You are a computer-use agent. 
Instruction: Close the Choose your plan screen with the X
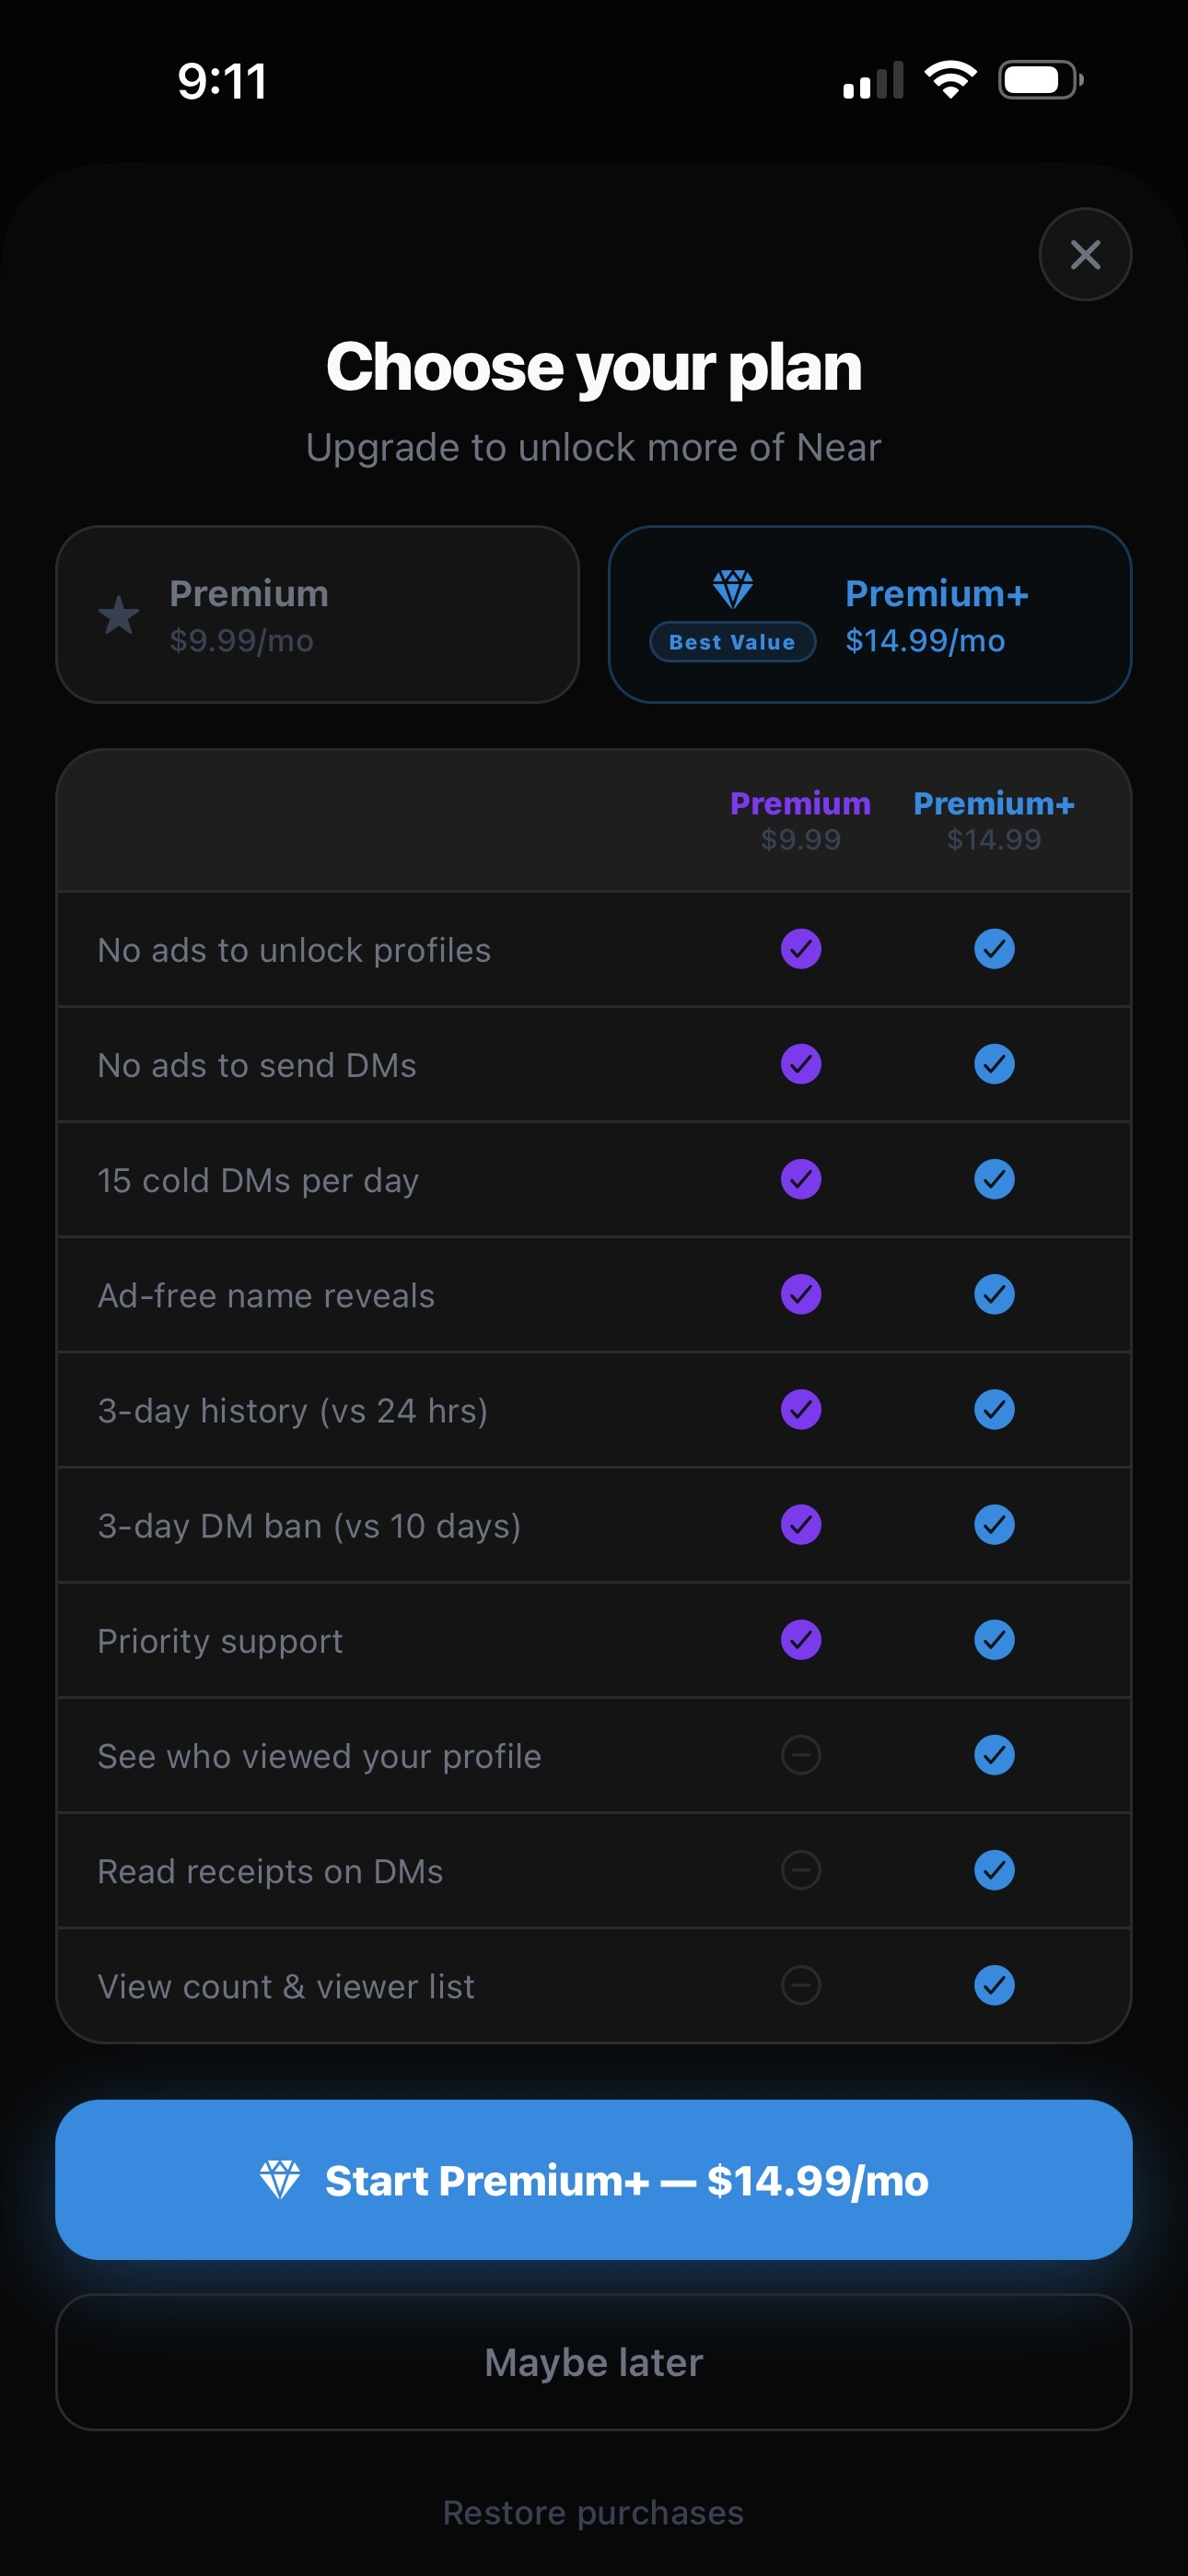tap(1085, 254)
